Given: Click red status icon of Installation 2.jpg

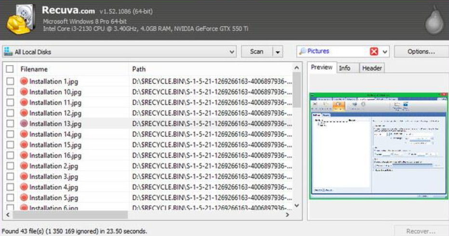Looking at the screenshot, I should pyautogui.click(x=24, y=166).
